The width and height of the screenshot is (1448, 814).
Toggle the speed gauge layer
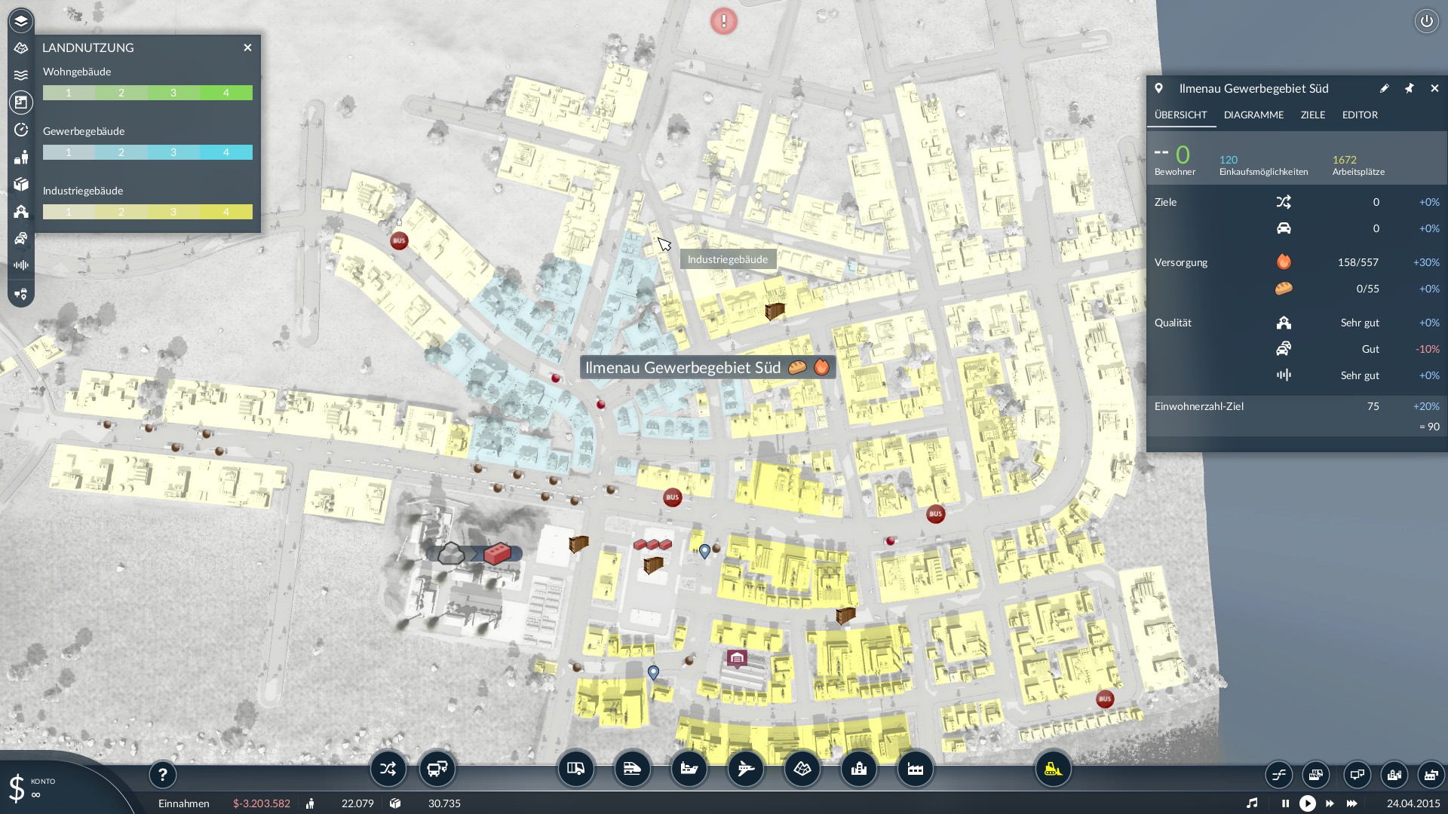(21, 130)
